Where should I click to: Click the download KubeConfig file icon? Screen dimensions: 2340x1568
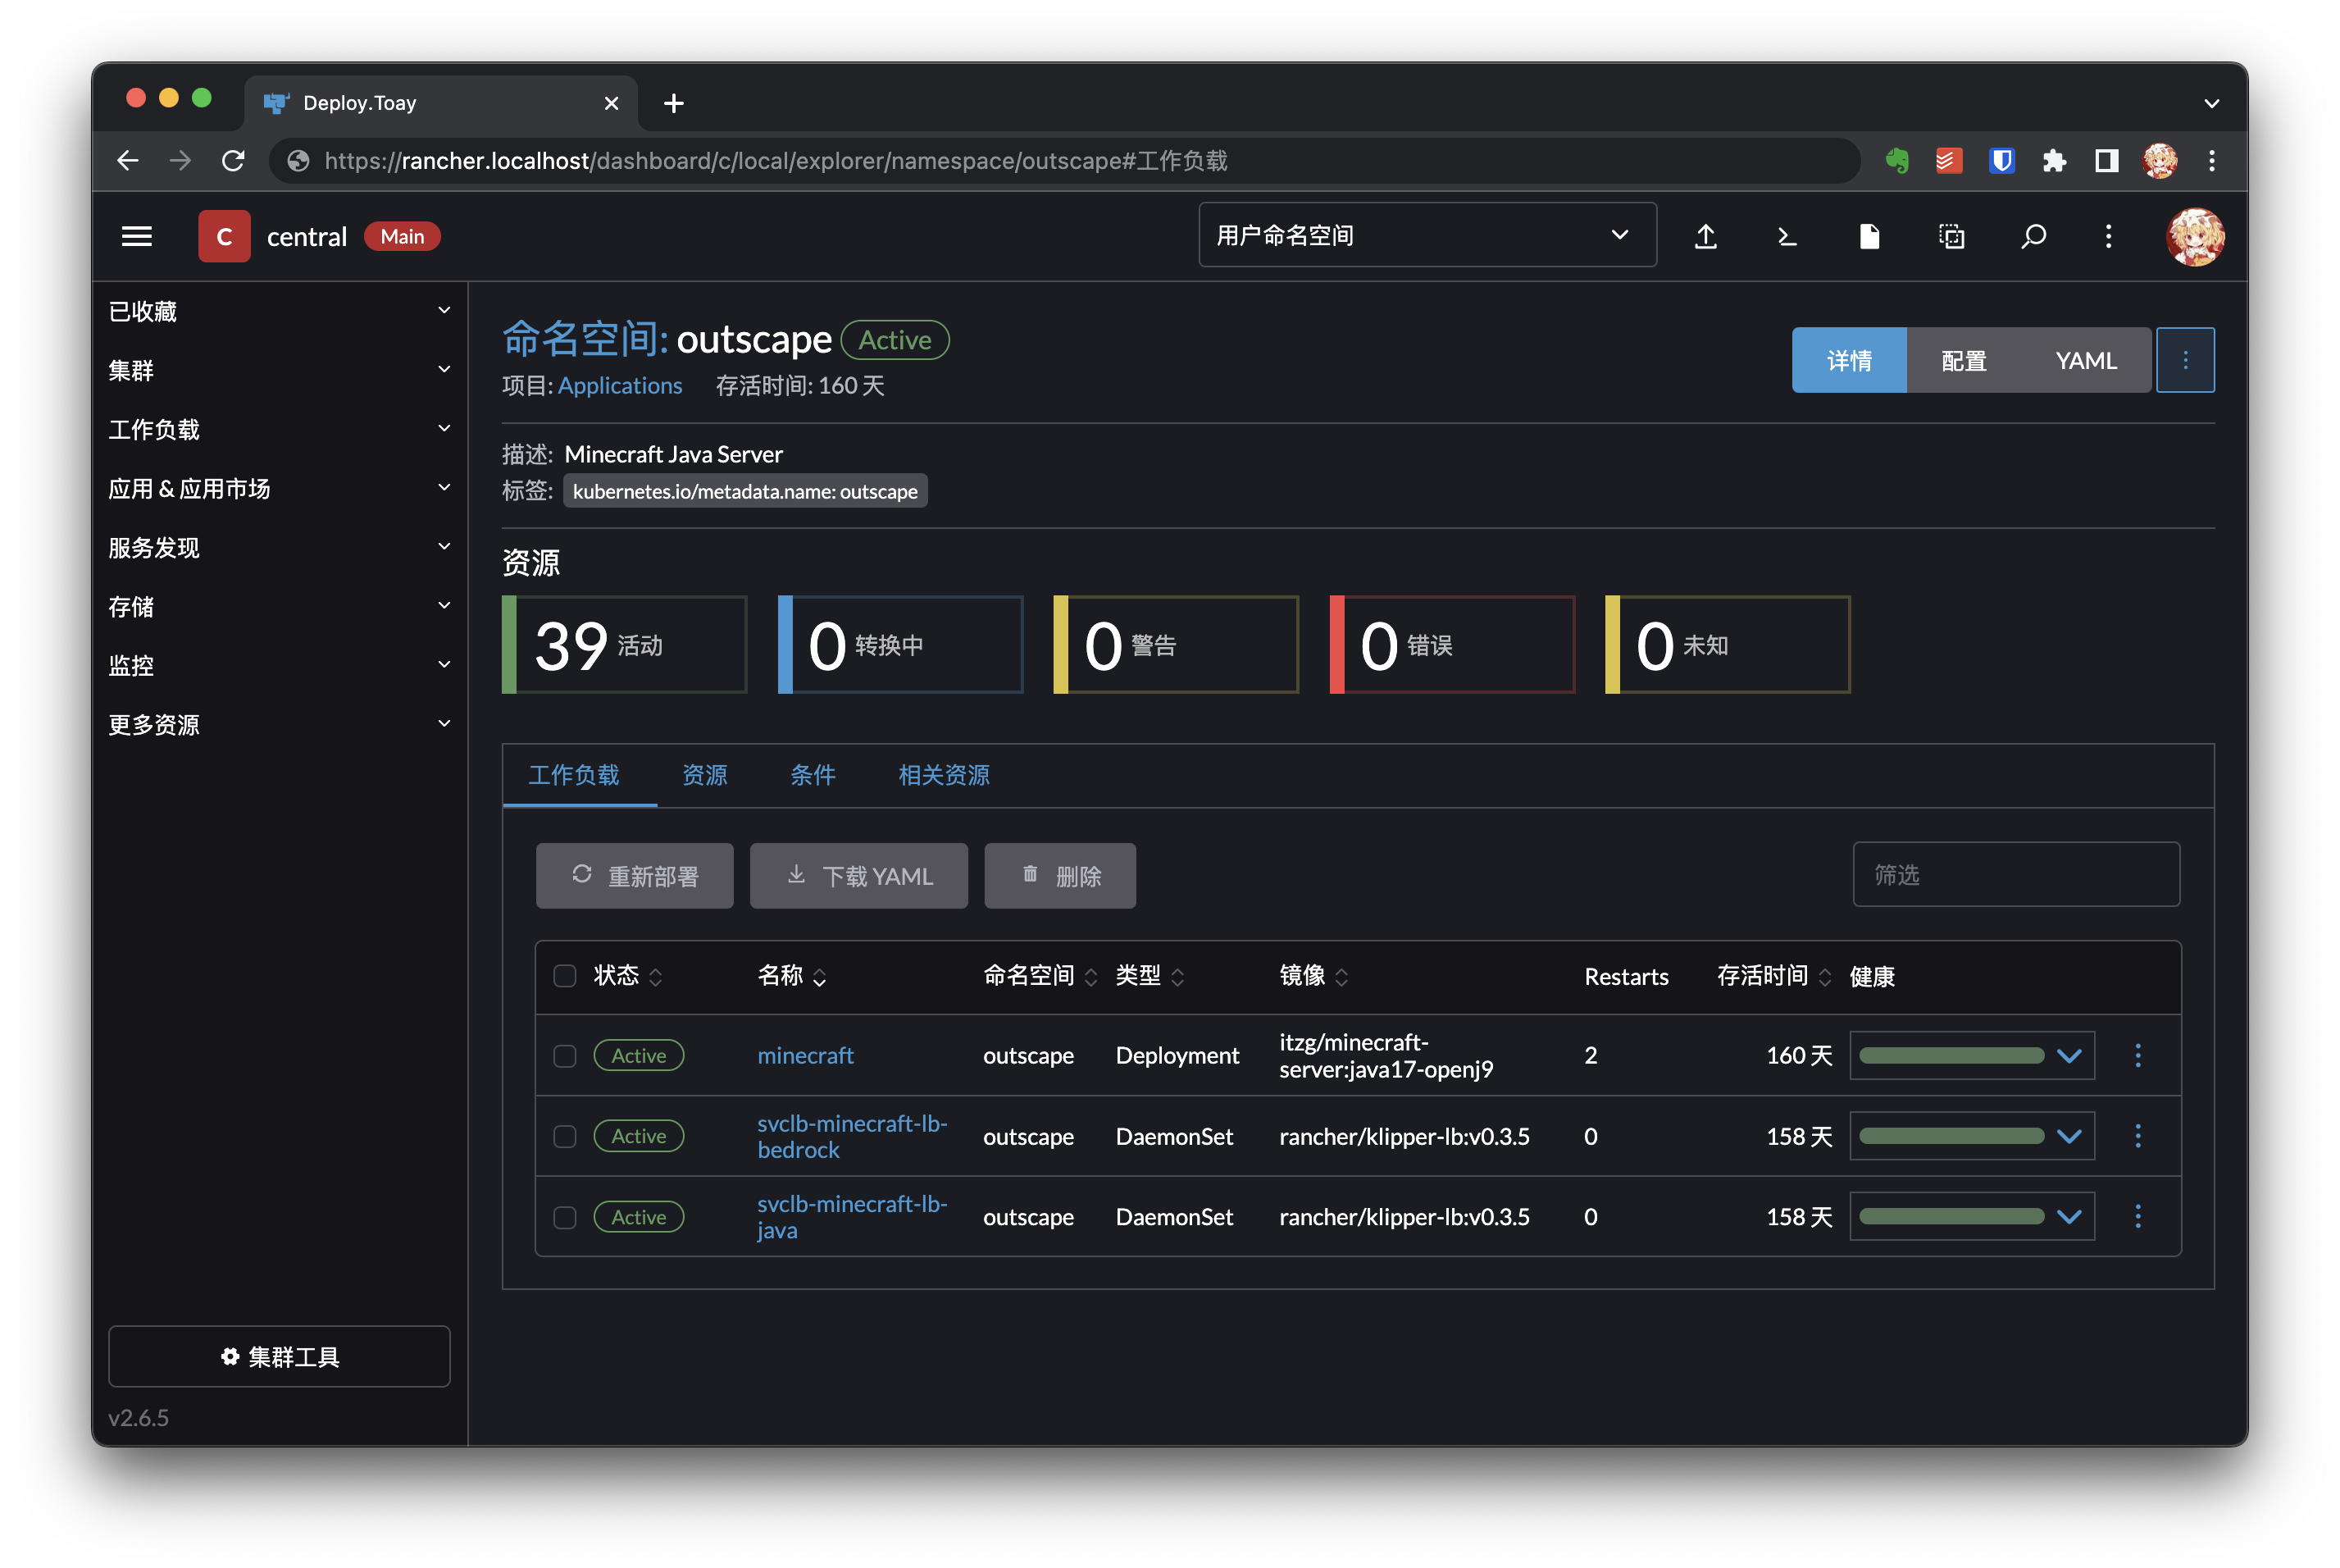pos(1869,237)
